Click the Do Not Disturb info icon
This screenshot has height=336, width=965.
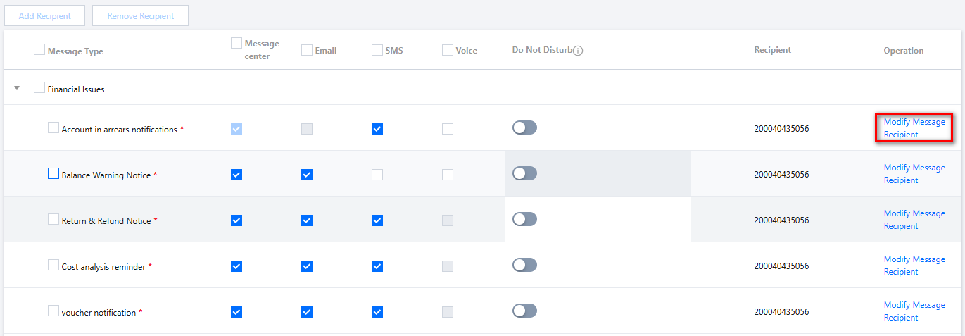tap(578, 51)
